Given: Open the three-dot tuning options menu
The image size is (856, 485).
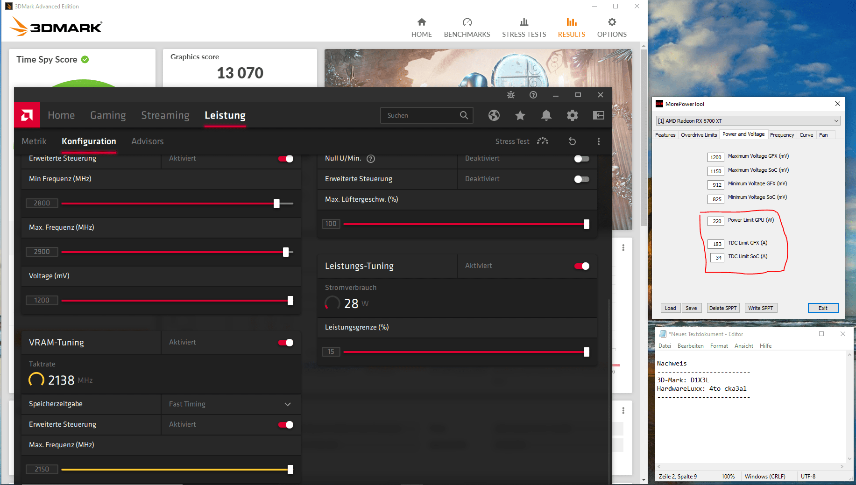Looking at the screenshot, I should coord(599,141).
